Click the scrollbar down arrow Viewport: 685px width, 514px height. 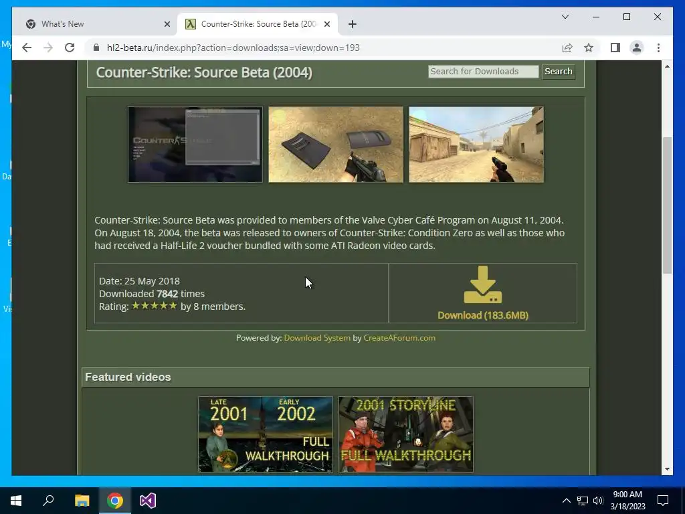667,469
